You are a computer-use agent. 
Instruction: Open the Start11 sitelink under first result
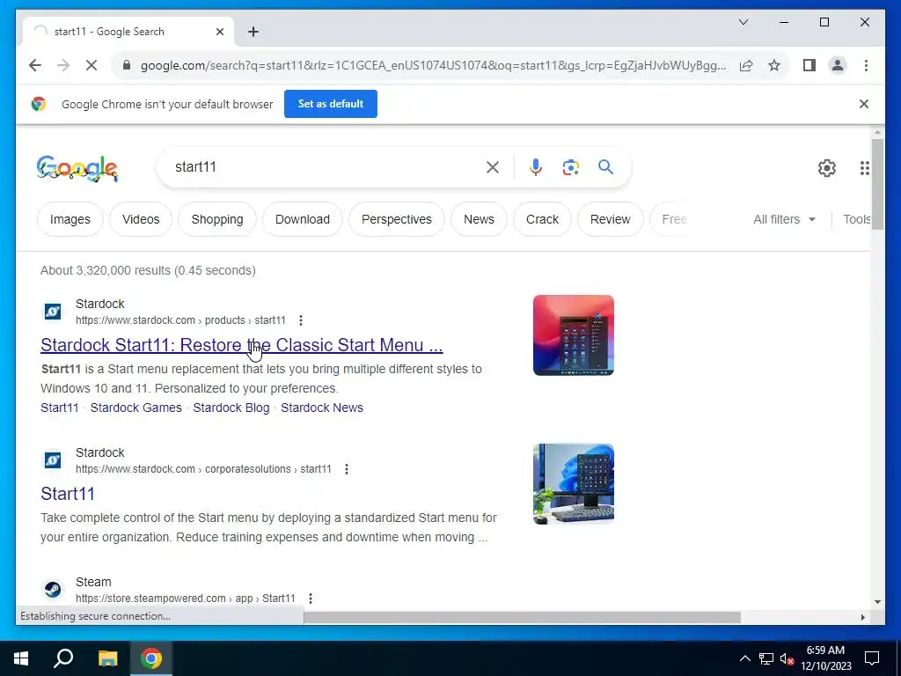pyautogui.click(x=59, y=408)
